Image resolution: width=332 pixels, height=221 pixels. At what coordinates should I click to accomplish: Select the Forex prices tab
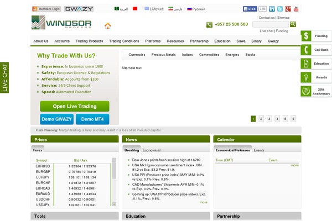pyautogui.click(x=38, y=149)
